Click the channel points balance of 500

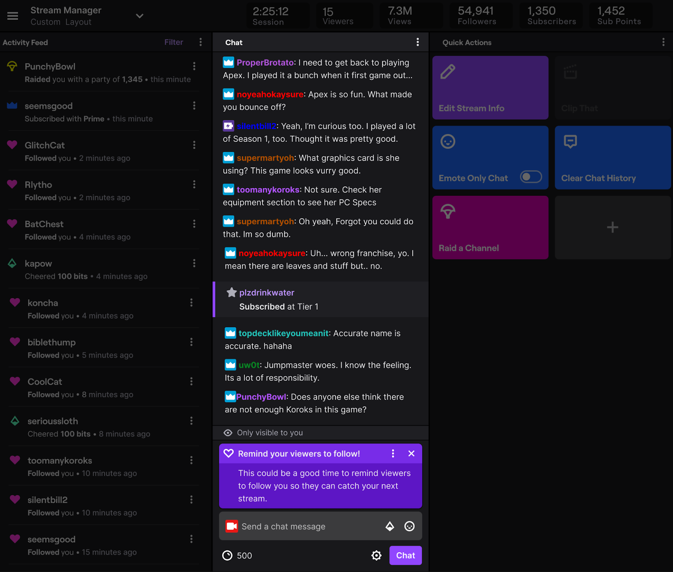[x=237, y=556]
